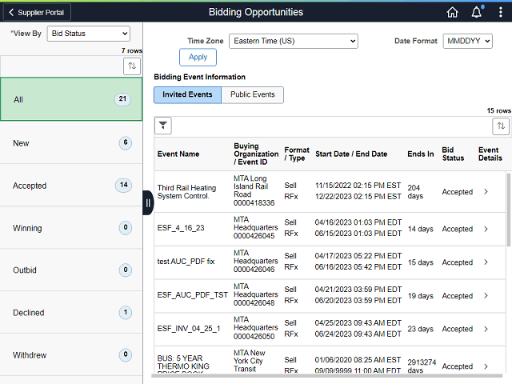Open notifications bell icon
This screenshot has width=512, height=384.
coord(477,13)
